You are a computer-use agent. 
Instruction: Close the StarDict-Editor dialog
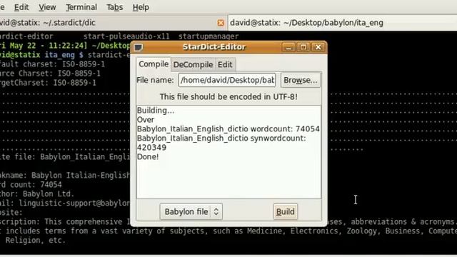pos(318,47)
